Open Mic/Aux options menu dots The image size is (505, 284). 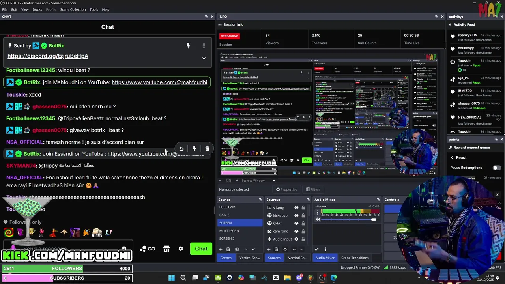(318, 212)
